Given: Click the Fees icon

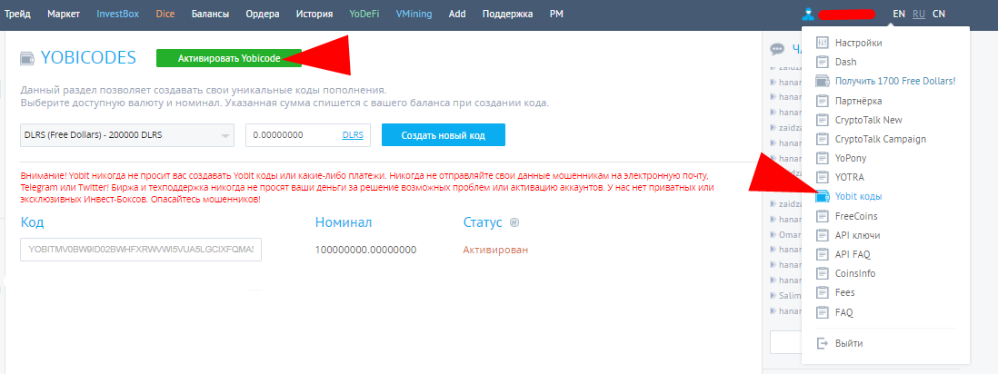Looking at the screenshot, I should point(823,292).
